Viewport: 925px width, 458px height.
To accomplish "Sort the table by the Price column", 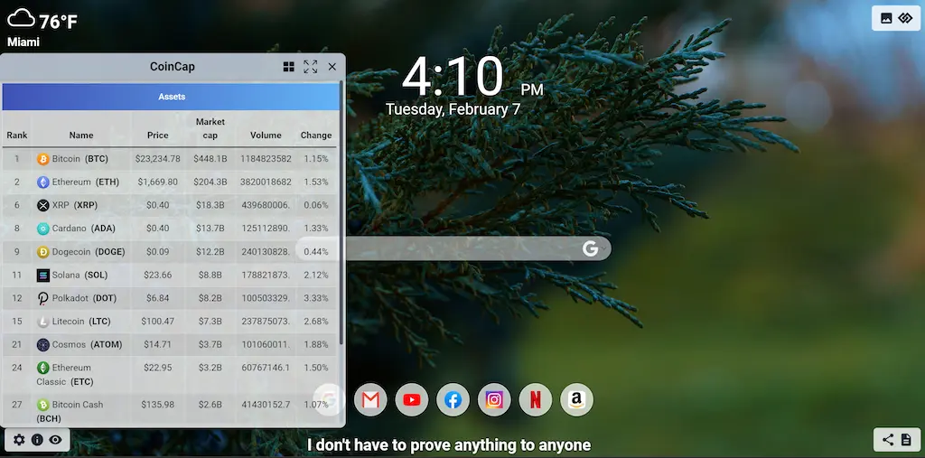I will click(x=157, y=136).
